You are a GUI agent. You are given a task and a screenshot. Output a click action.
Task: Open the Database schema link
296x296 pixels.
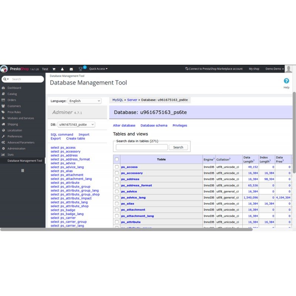(x=154, y=125)
